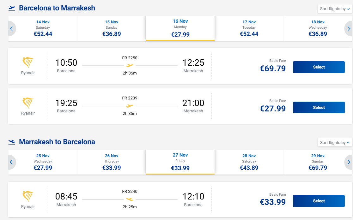
Task: Show later return dates with right arrow
Action: [348, 162]
